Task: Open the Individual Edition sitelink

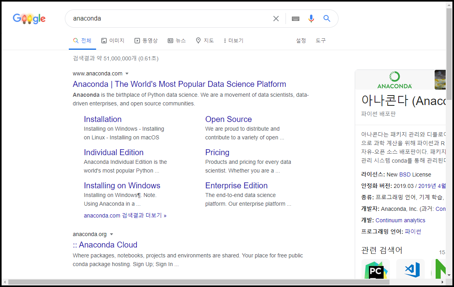Action: [114, 153]
